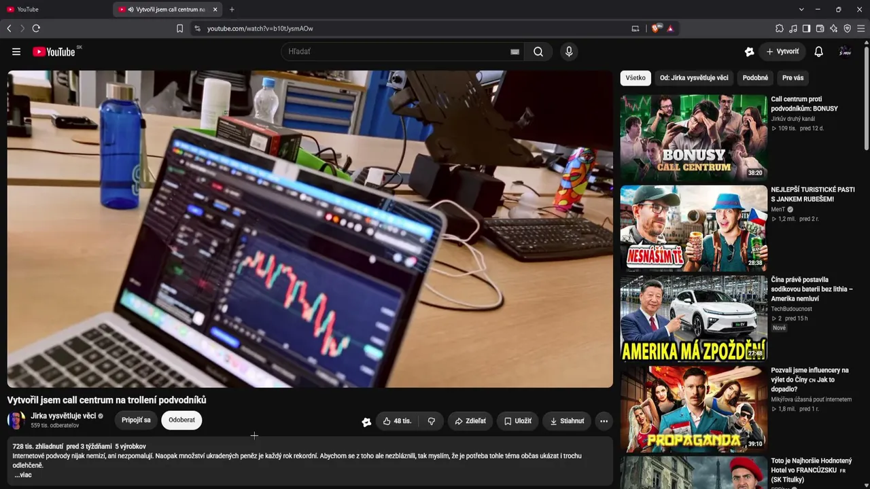Select the Podobné filter chip

tap(755, 78)
